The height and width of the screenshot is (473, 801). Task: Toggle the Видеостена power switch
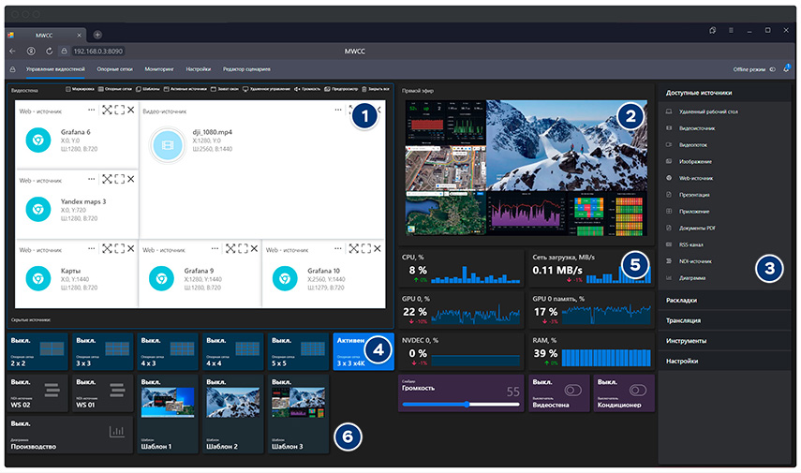click(571, 391)
